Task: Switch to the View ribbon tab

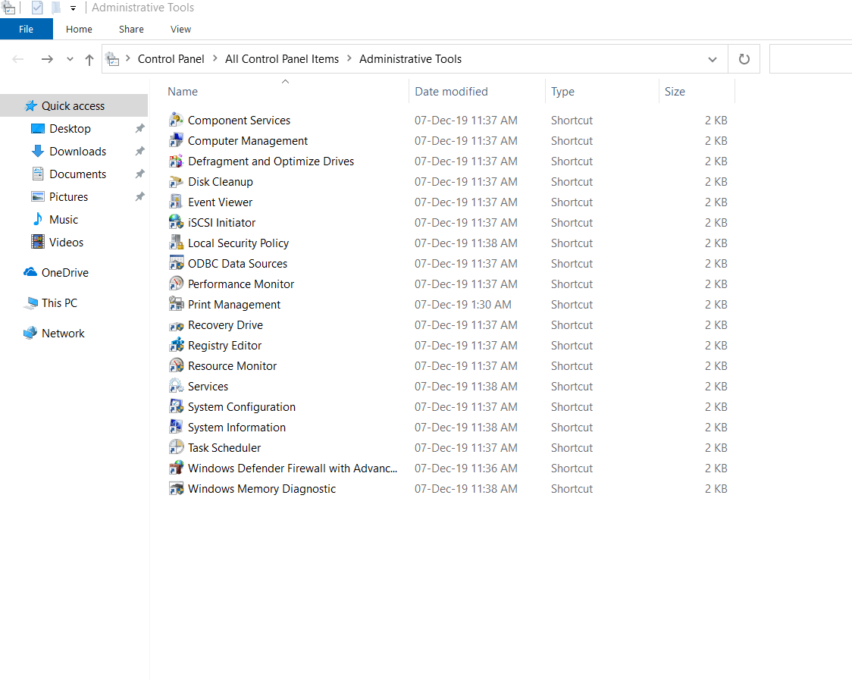Action: point(180,29)
